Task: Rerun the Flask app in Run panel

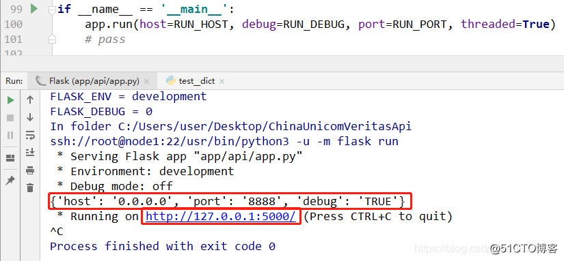Action: pos(10,100)
